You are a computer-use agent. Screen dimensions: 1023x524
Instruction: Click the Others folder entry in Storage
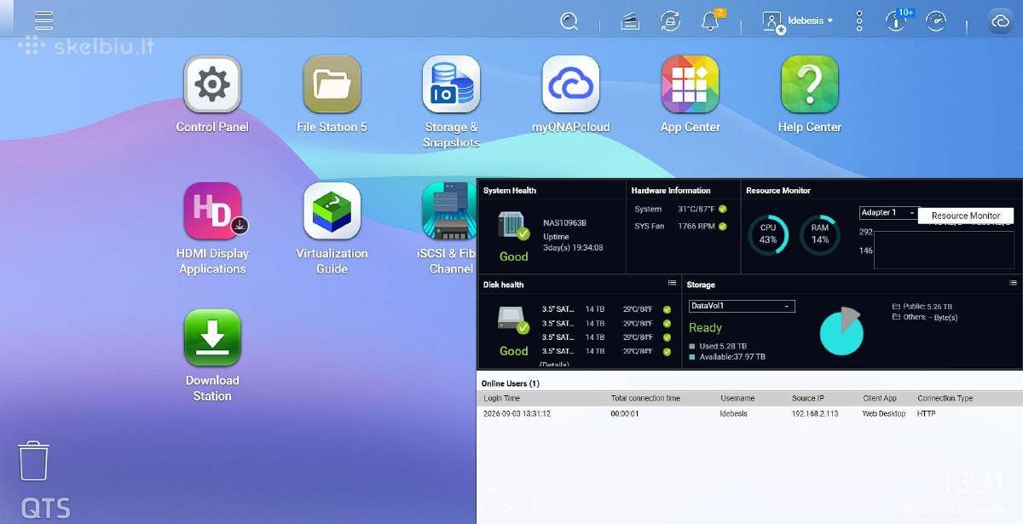pos(925,317)
